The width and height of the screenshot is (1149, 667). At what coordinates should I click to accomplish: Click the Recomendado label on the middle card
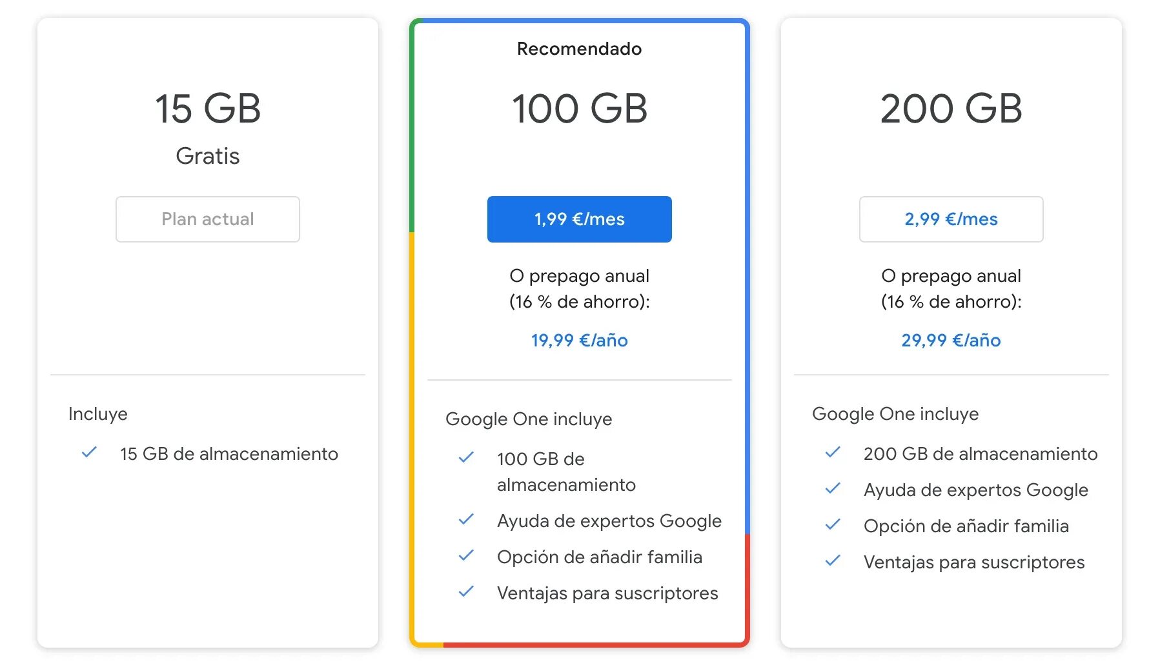[579, 49]
